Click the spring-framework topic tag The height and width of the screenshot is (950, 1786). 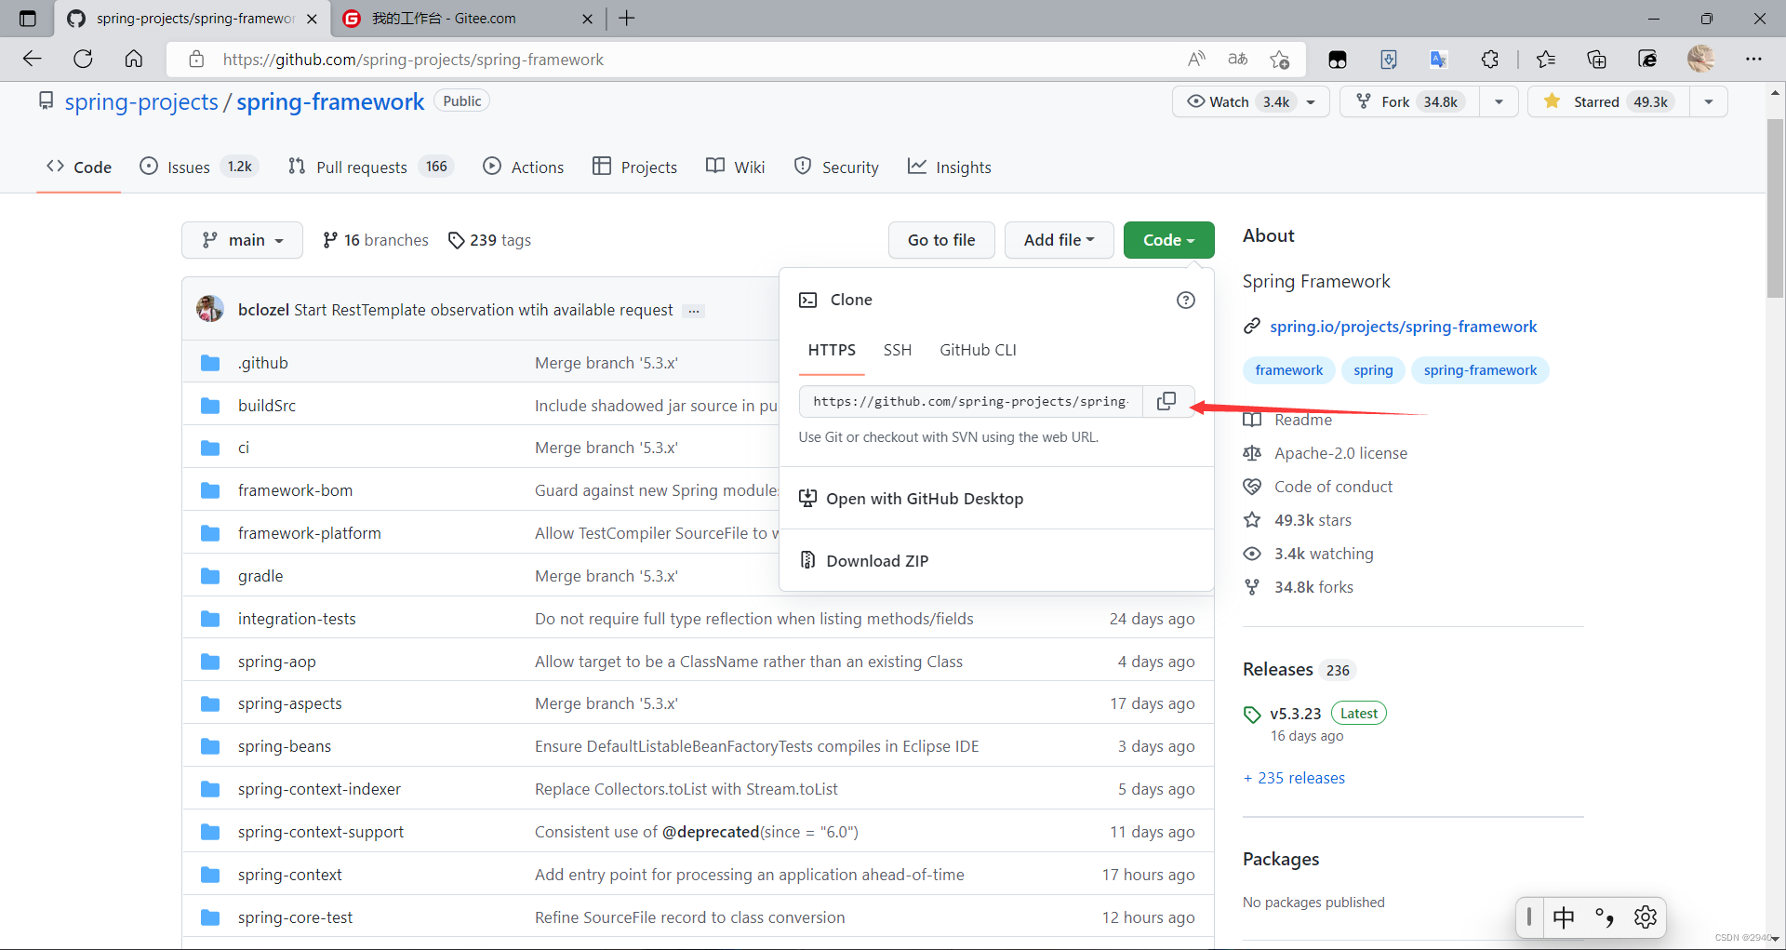[x=1480, y=370]
